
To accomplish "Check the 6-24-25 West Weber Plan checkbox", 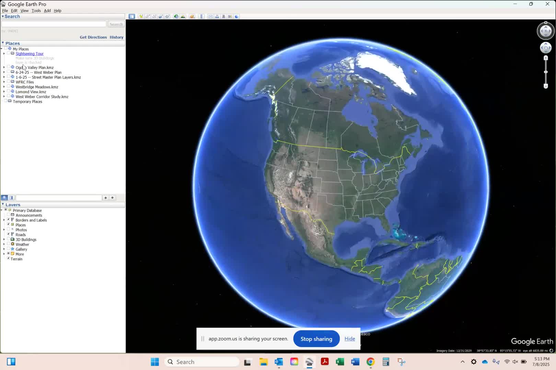I will tap(9, 72).
